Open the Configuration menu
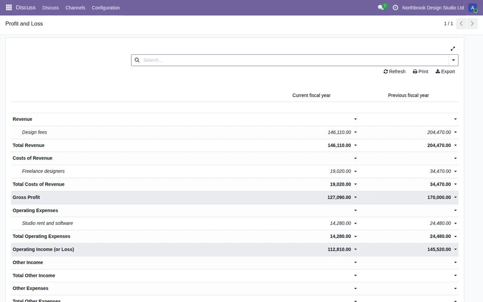Screen dimensions: 483x302 click(x=106, y=8)
